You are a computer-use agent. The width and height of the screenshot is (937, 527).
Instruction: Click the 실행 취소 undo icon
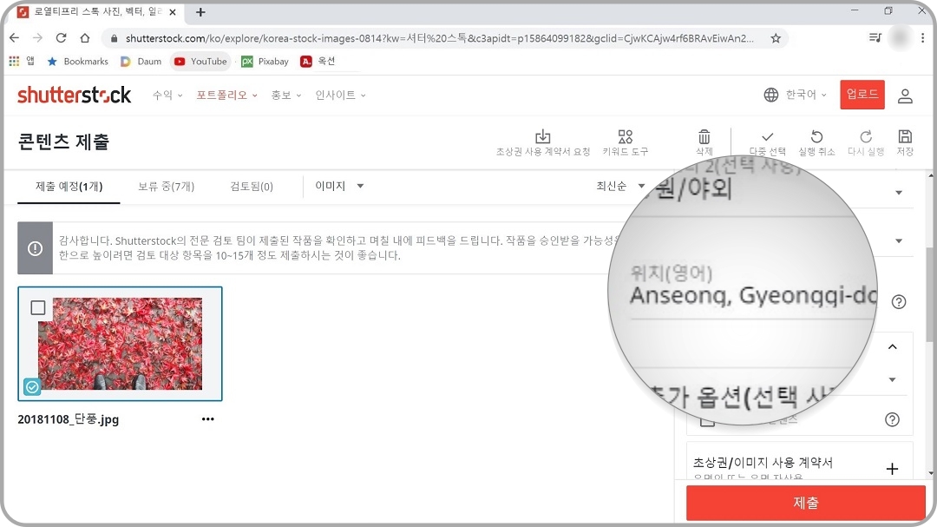point(816,137)
